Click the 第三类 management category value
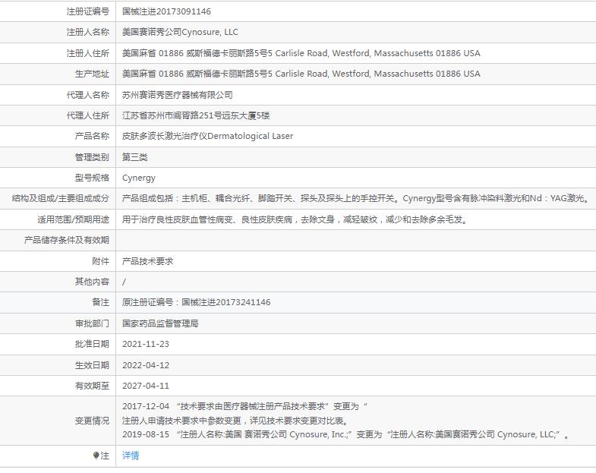Image resolution: width=596 pixels, height=473 pixels. (134, 157)
